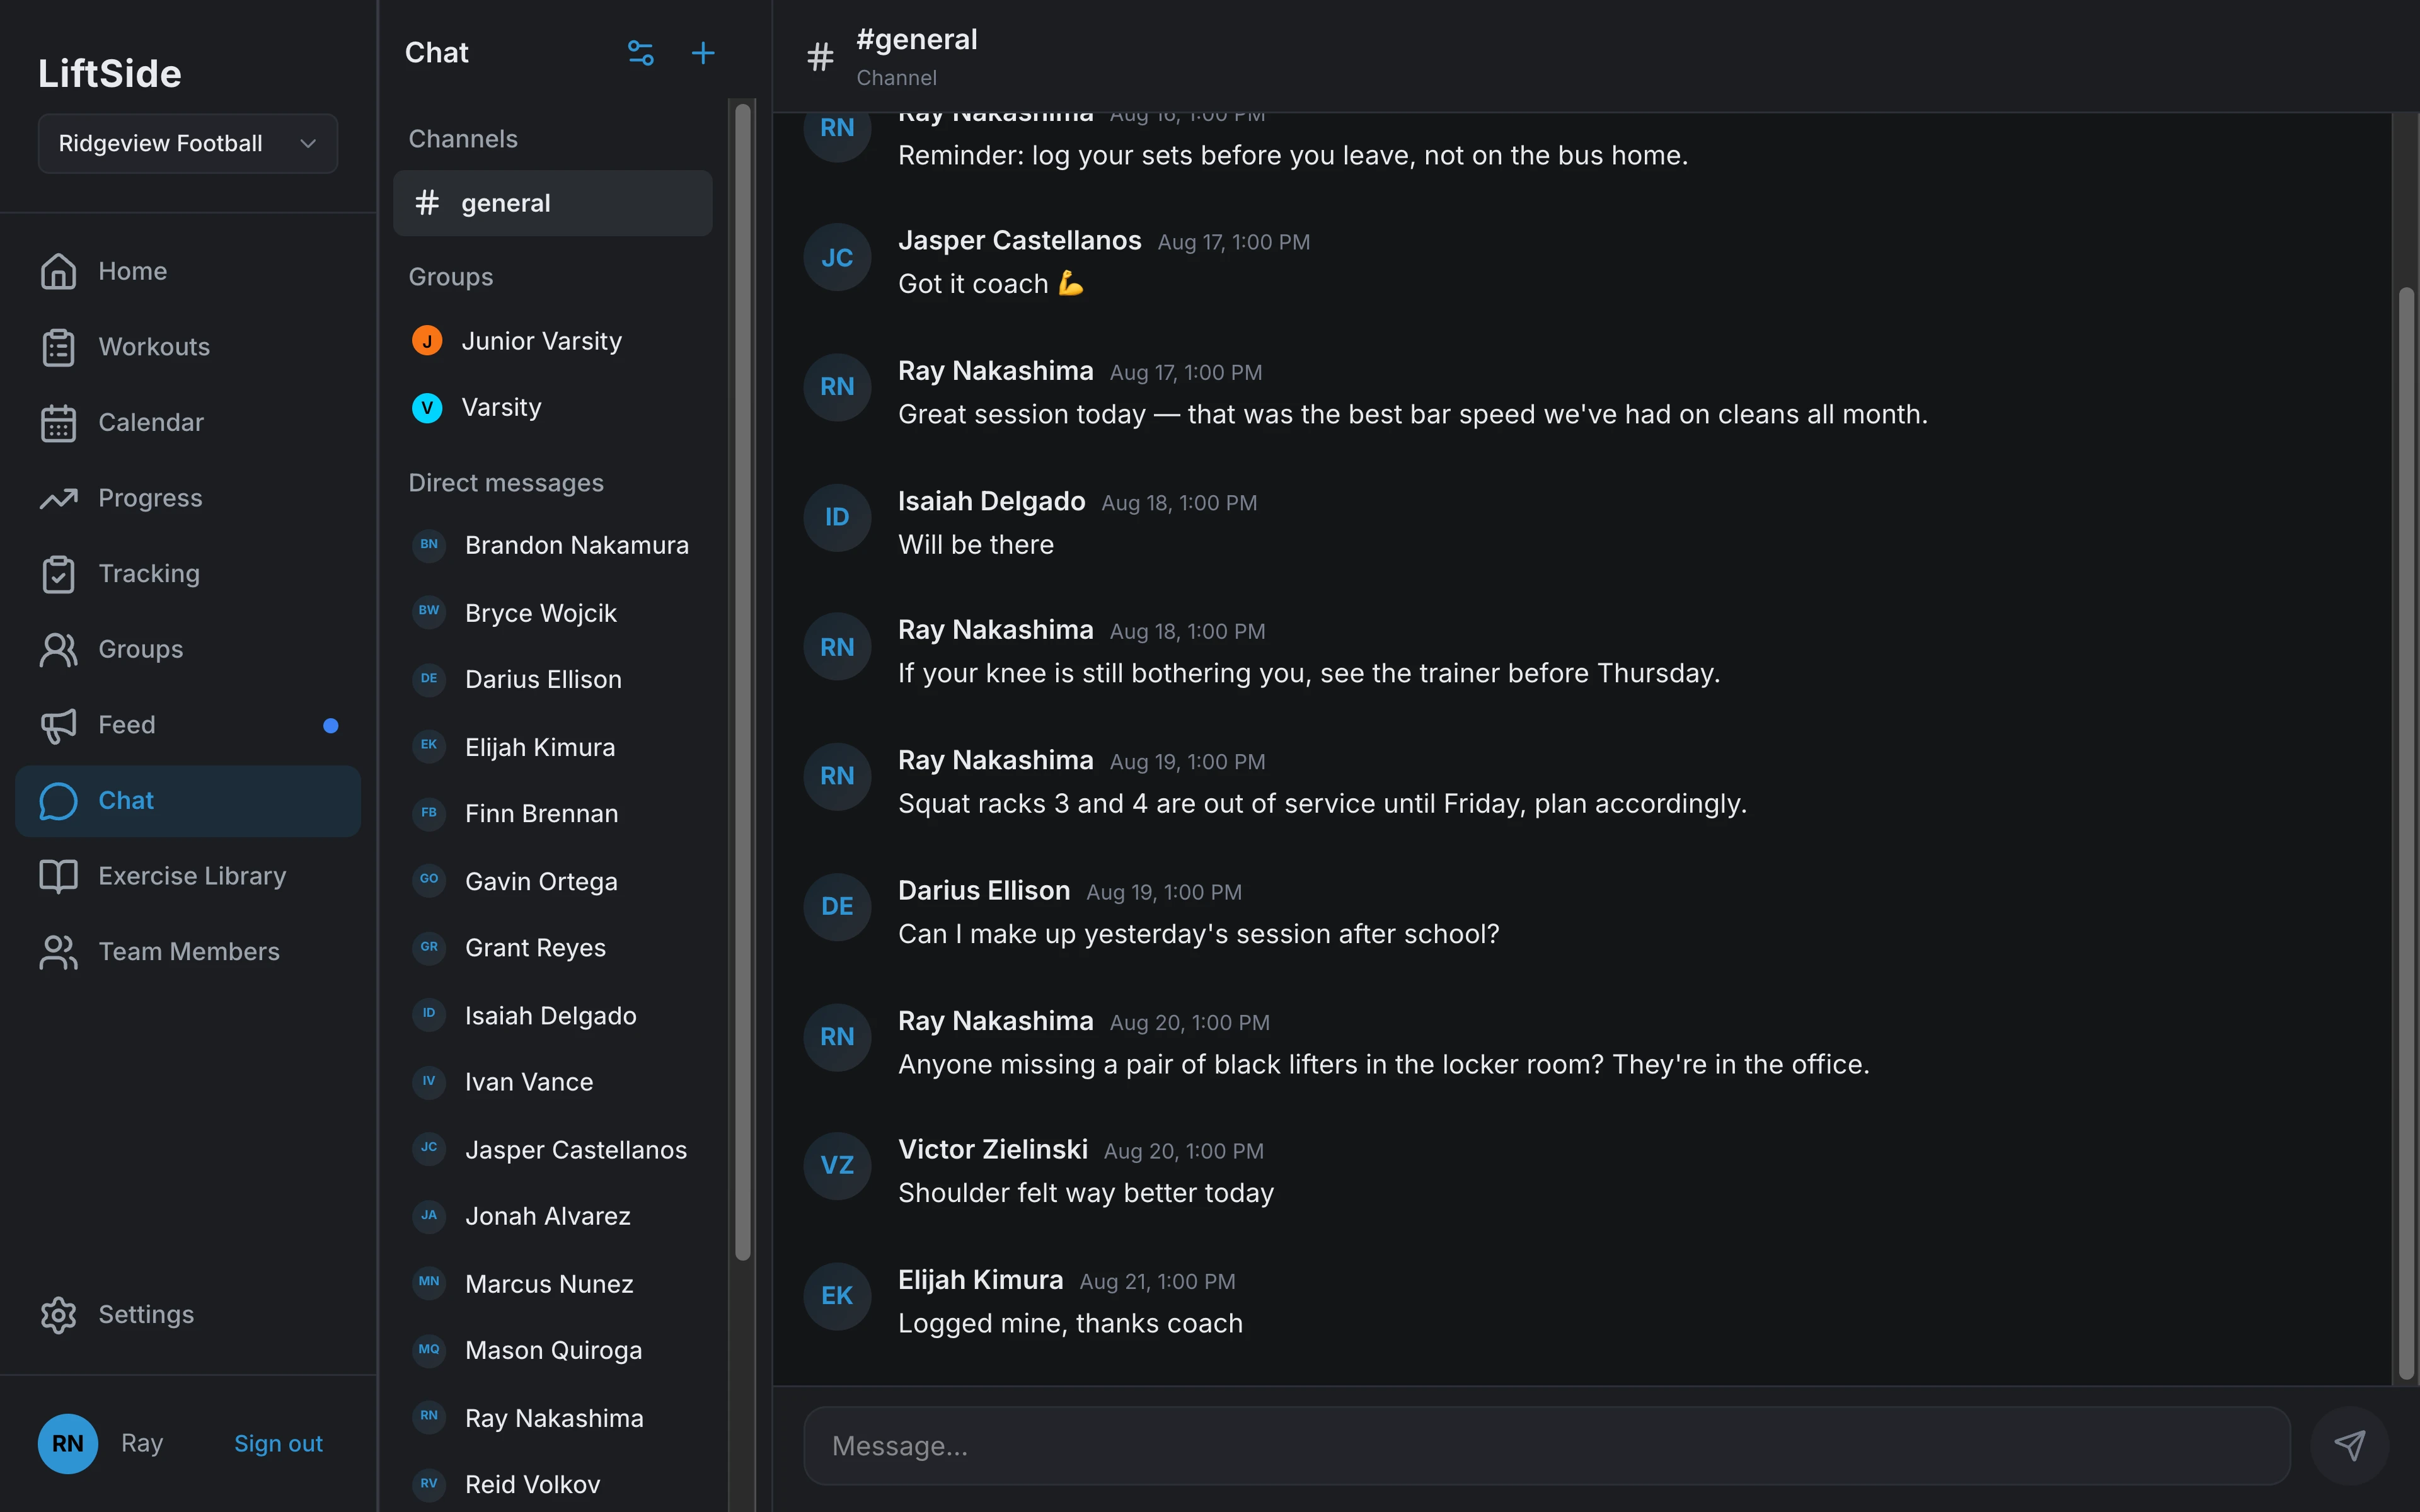The width and height of the screenshot is (2420, 1512).
Task: Click the orange J Junior Varsity avatar
Action: point(427,341)
